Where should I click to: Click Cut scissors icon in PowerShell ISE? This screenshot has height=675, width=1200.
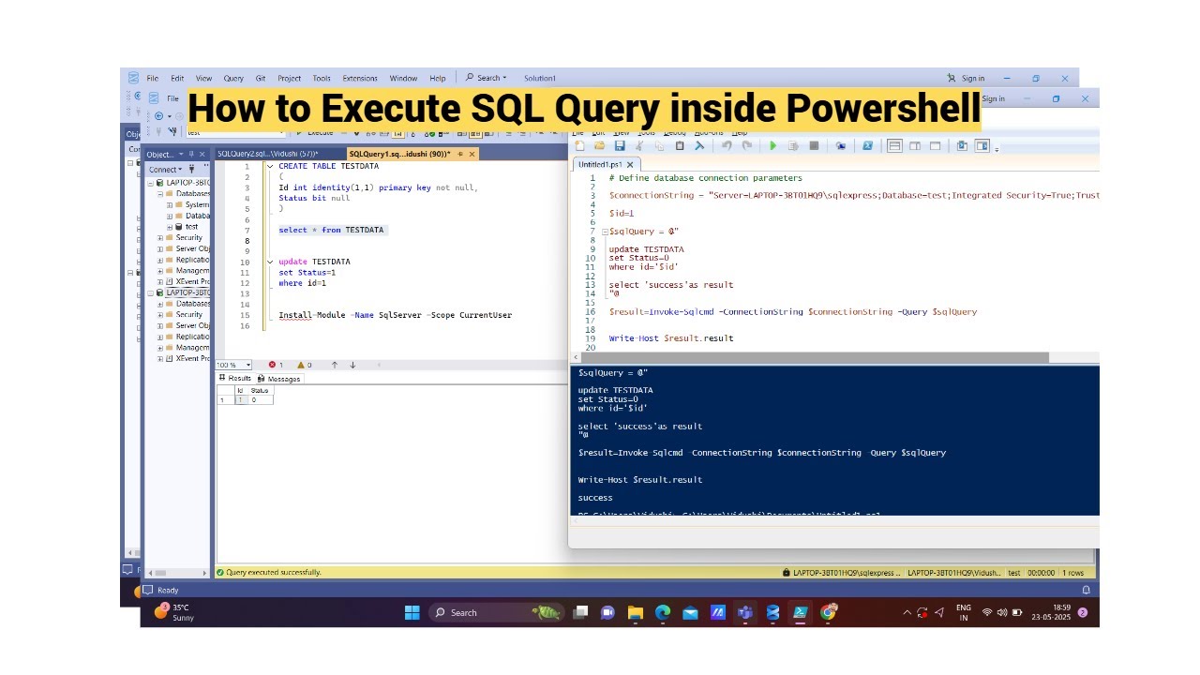pos(639,145)
